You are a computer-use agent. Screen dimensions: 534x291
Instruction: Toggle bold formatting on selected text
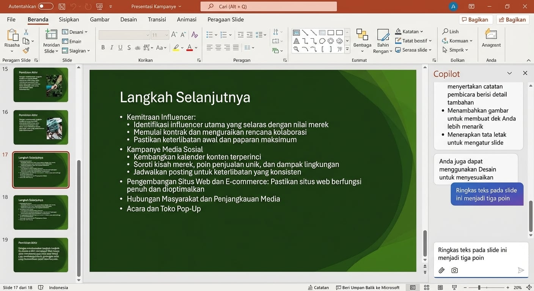(x=103, y=47)
